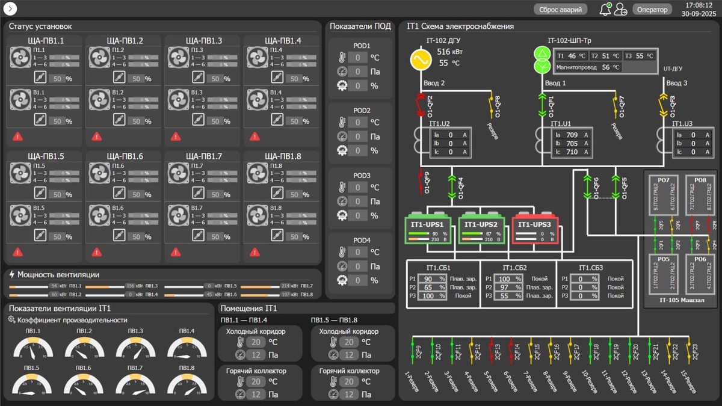The height and width of the screenshot is (406, 722).
Task: Open the faulted IT1-UPS3 battery icon
Action: (534, 230)
